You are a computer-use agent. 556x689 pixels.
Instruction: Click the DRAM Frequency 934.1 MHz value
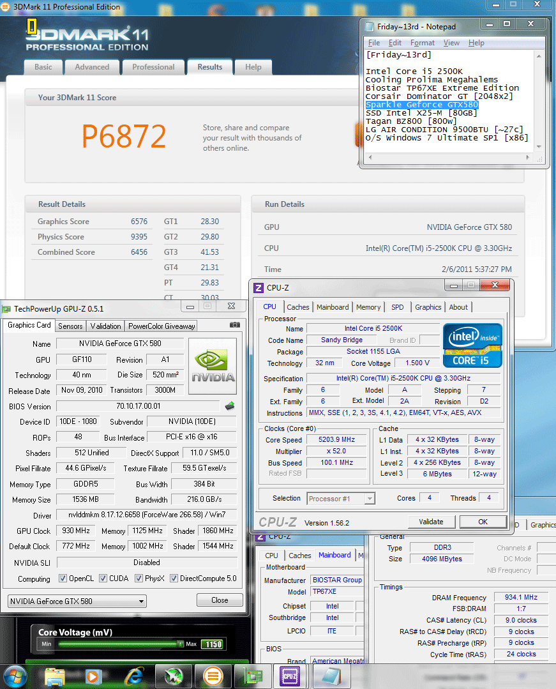(521, 597)
